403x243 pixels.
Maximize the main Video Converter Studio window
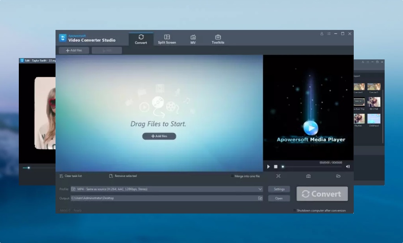pyautogui.click(x=343, y=34)
